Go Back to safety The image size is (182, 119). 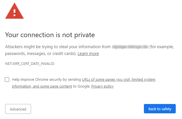[x=160, y=109]
